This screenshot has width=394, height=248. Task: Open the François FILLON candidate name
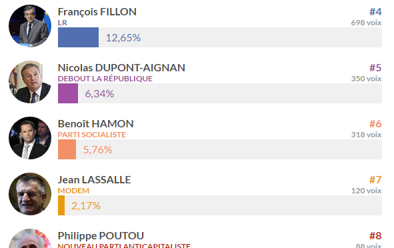(97, 12)
